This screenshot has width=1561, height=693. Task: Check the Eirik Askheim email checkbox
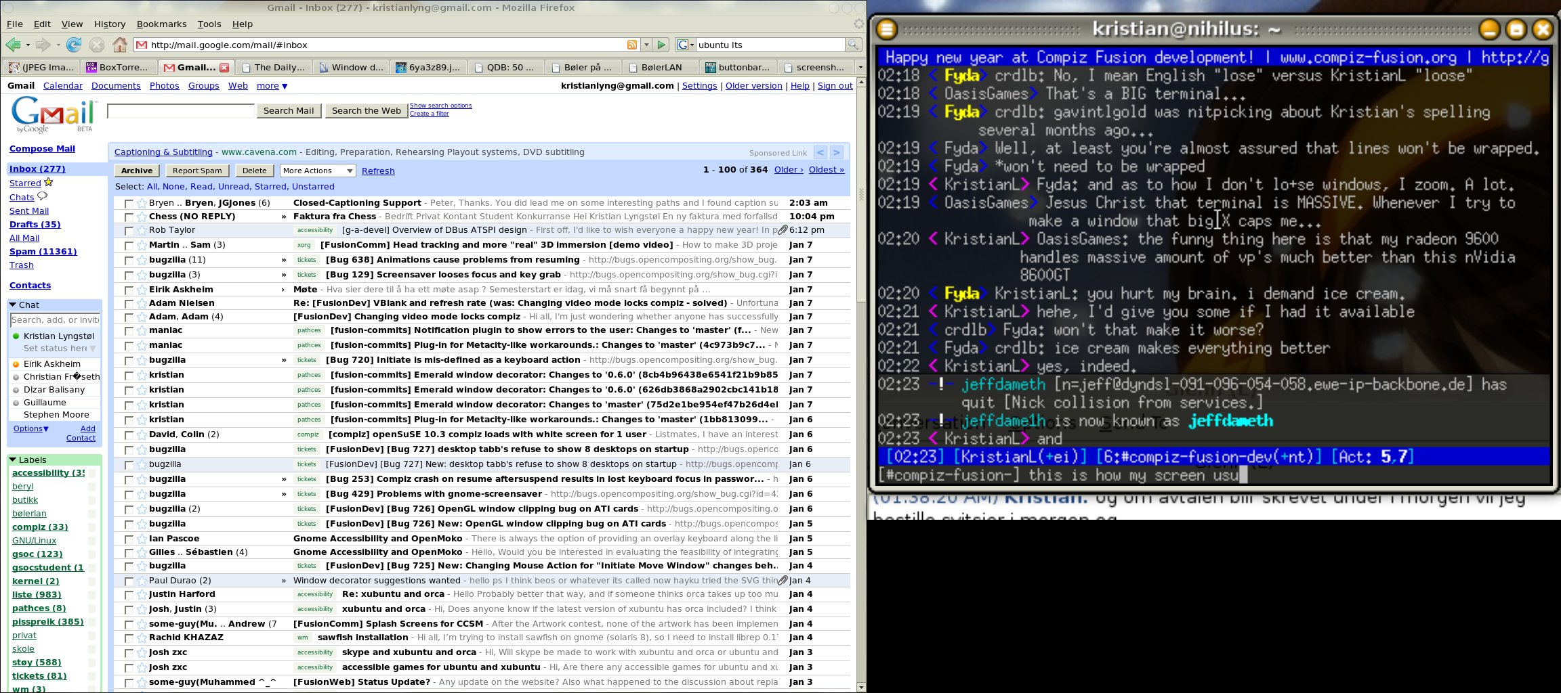coord(129,290)
